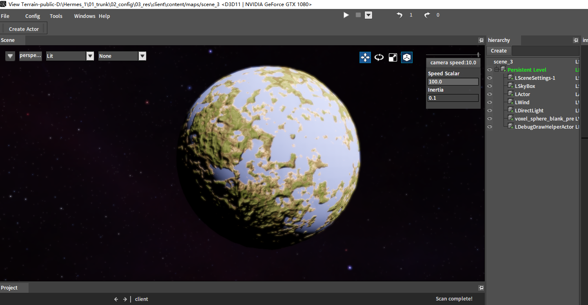Viewport: 588px width, 305px height.
Task: Pin the Scene panel
Action: tap(481, 40)
